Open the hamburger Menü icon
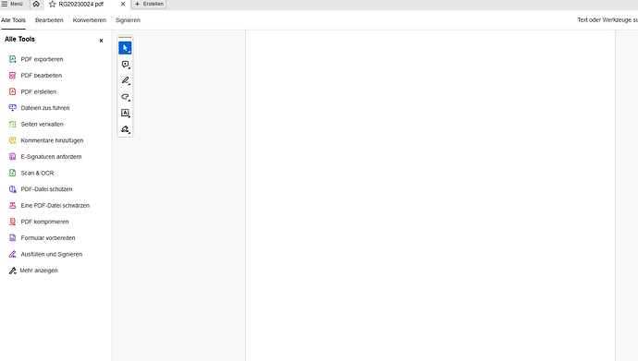638x361 pixels. (5, 4)
